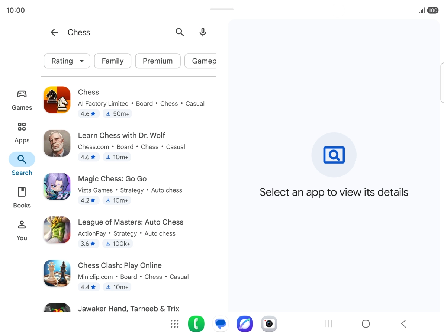
Task: Open the Magic Chess: Go Go icon
Action: click(x=57, y=186)
